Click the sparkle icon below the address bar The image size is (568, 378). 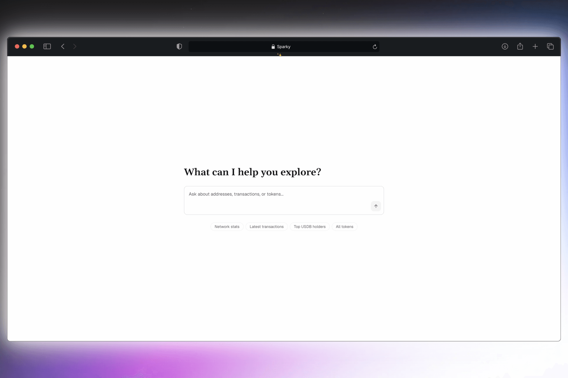pos(279,55)
